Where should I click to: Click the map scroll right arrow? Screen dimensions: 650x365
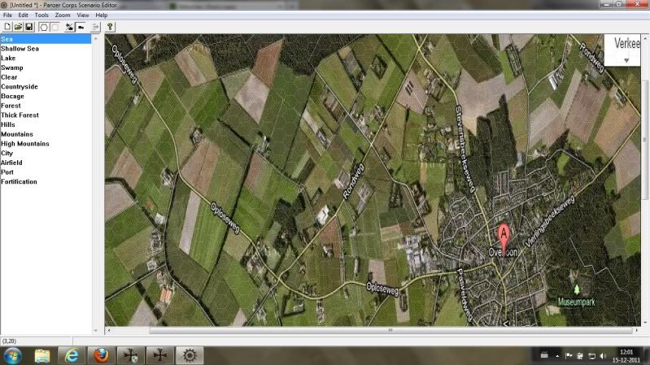[x=637, y=330]
